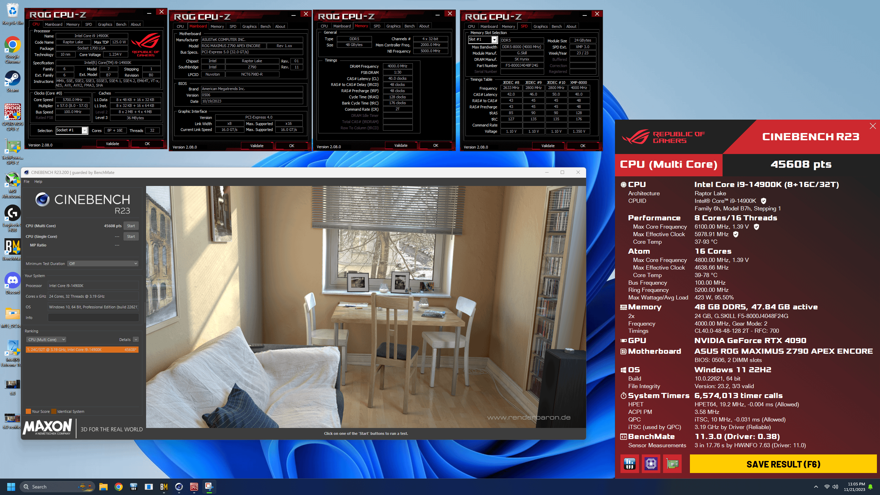The height and width of the screenshot is (495, 880).
Task: Select the orange 24C/32T ranking entry
Action: click(x=82, y=350)
